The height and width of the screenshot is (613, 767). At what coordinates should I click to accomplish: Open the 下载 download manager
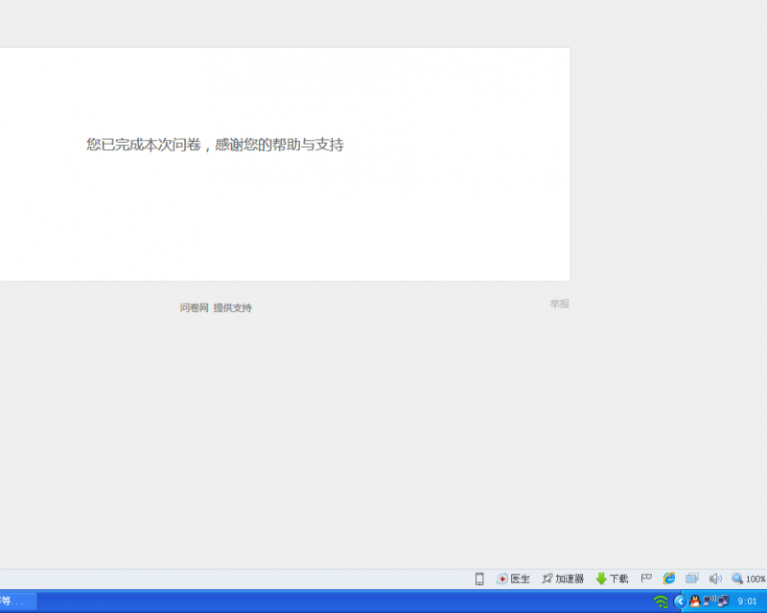[612, 579]
